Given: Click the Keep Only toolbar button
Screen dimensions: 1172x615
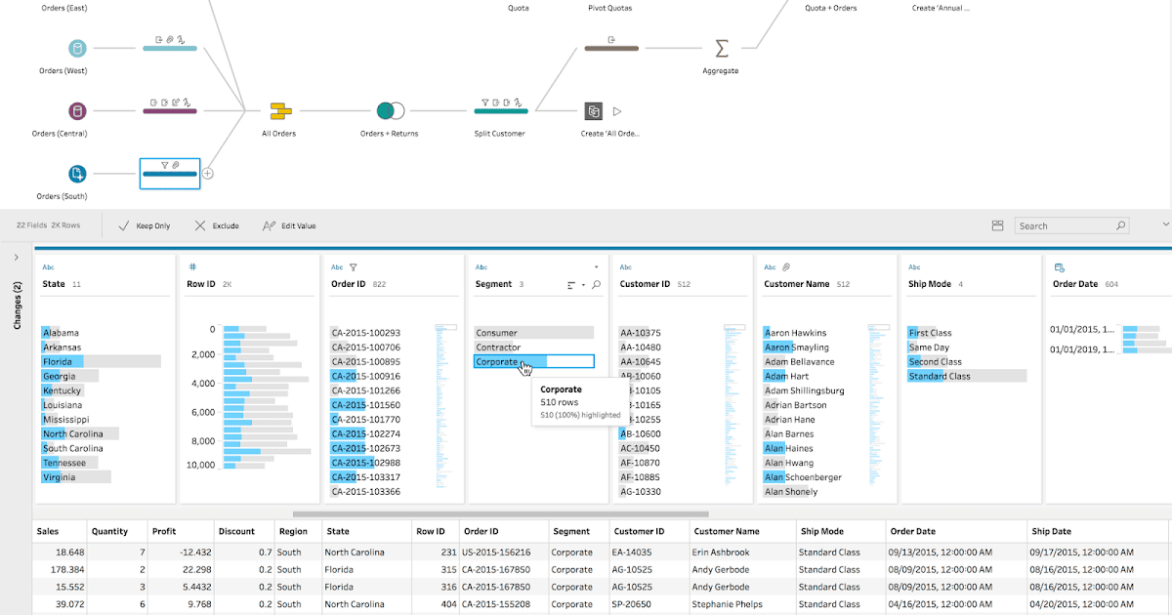Looking at the screenshot, I should pos(145,225).
